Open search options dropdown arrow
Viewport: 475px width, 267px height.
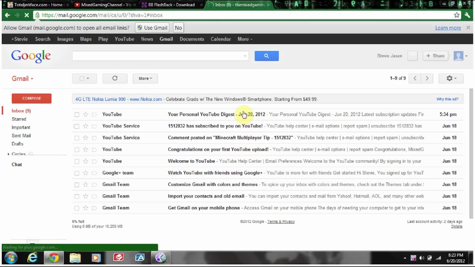pyautogui.click(x=245, y=56)
